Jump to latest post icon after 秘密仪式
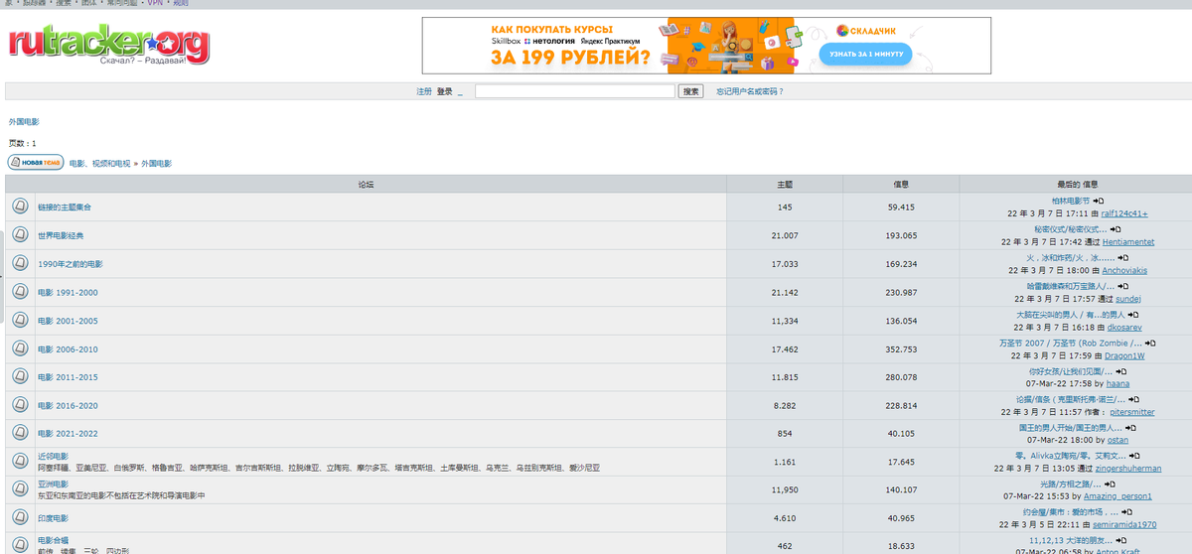 (1116, 229)
